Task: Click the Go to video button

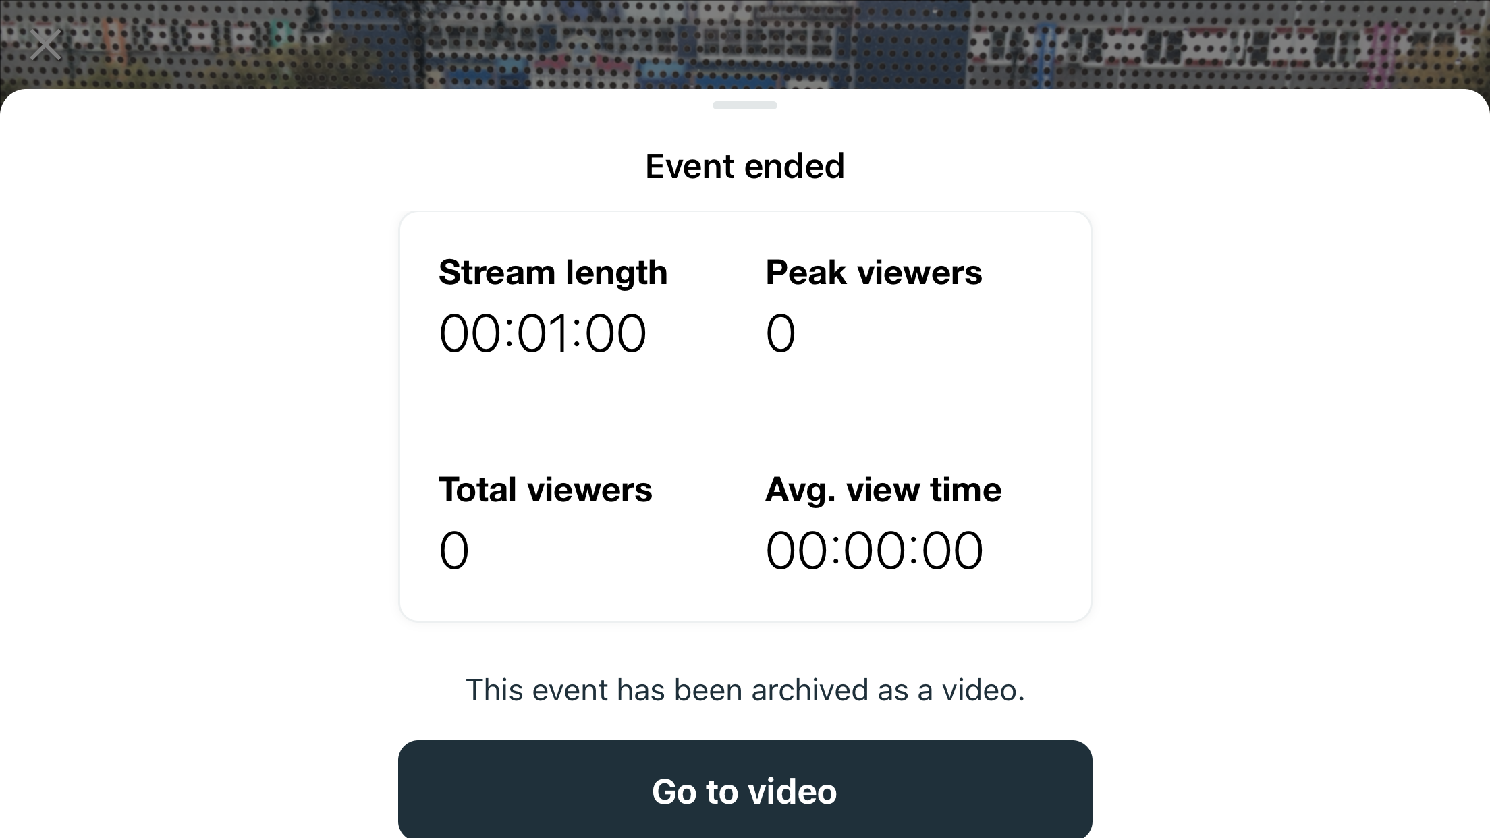Action: point(744,791)
